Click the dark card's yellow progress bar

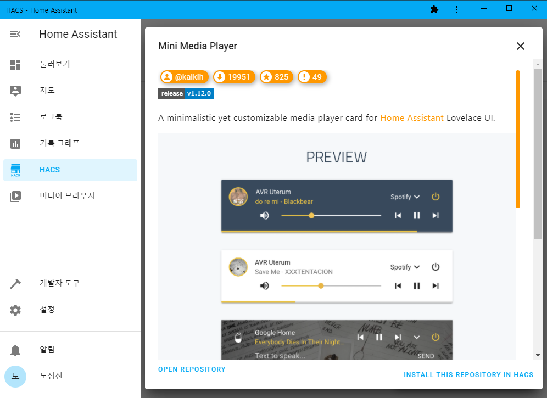tap(319, 231)
